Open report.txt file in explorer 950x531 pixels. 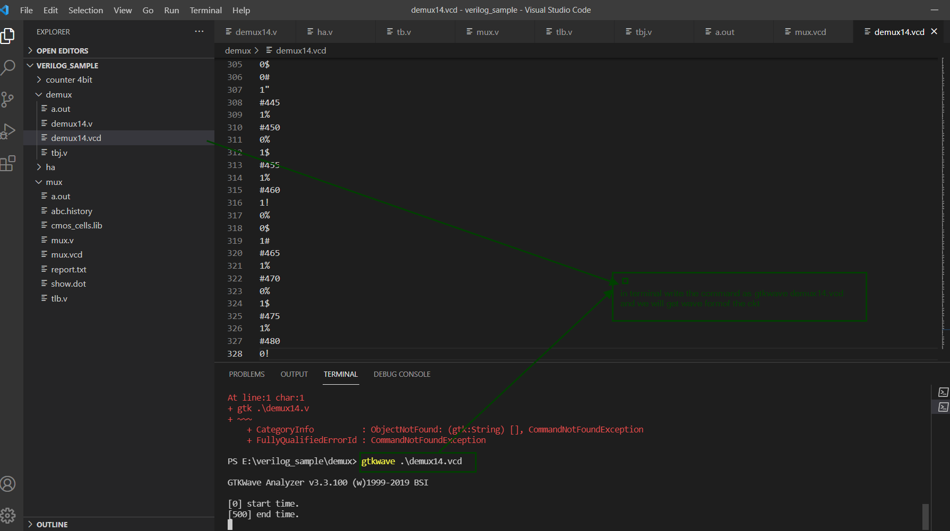[x=119, y=269]
